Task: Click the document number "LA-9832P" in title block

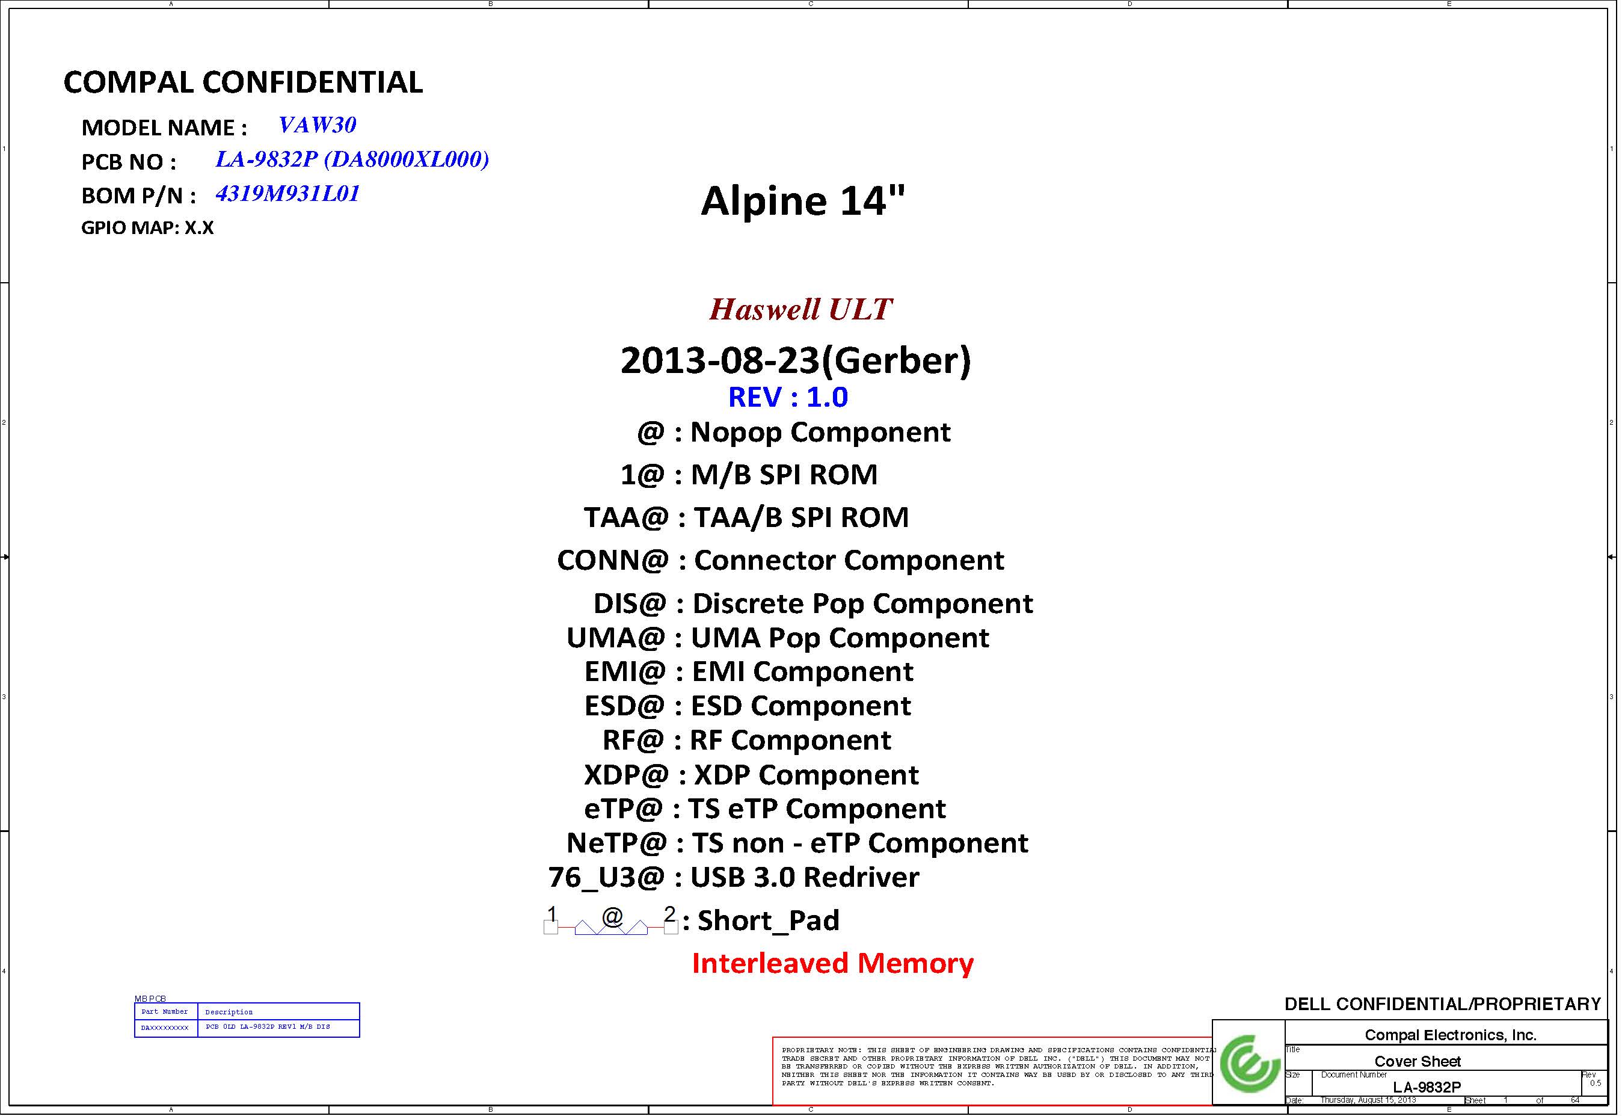Action: point(1427,1087)
